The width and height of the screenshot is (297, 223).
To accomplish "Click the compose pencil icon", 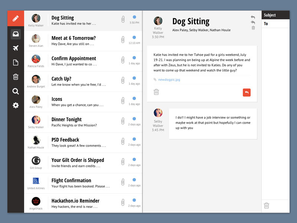I will (16, 18).
